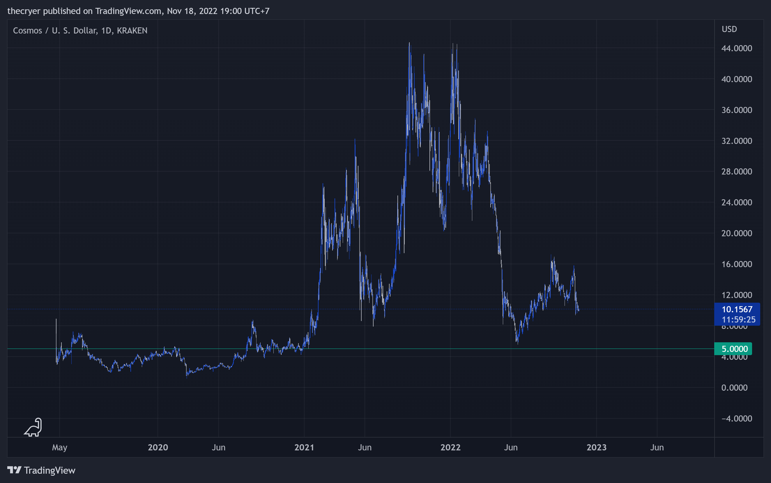This screenshot has width=771, height=483.
Task: Click the Jun label between 2021 and 2022
Action: (365, 447)
